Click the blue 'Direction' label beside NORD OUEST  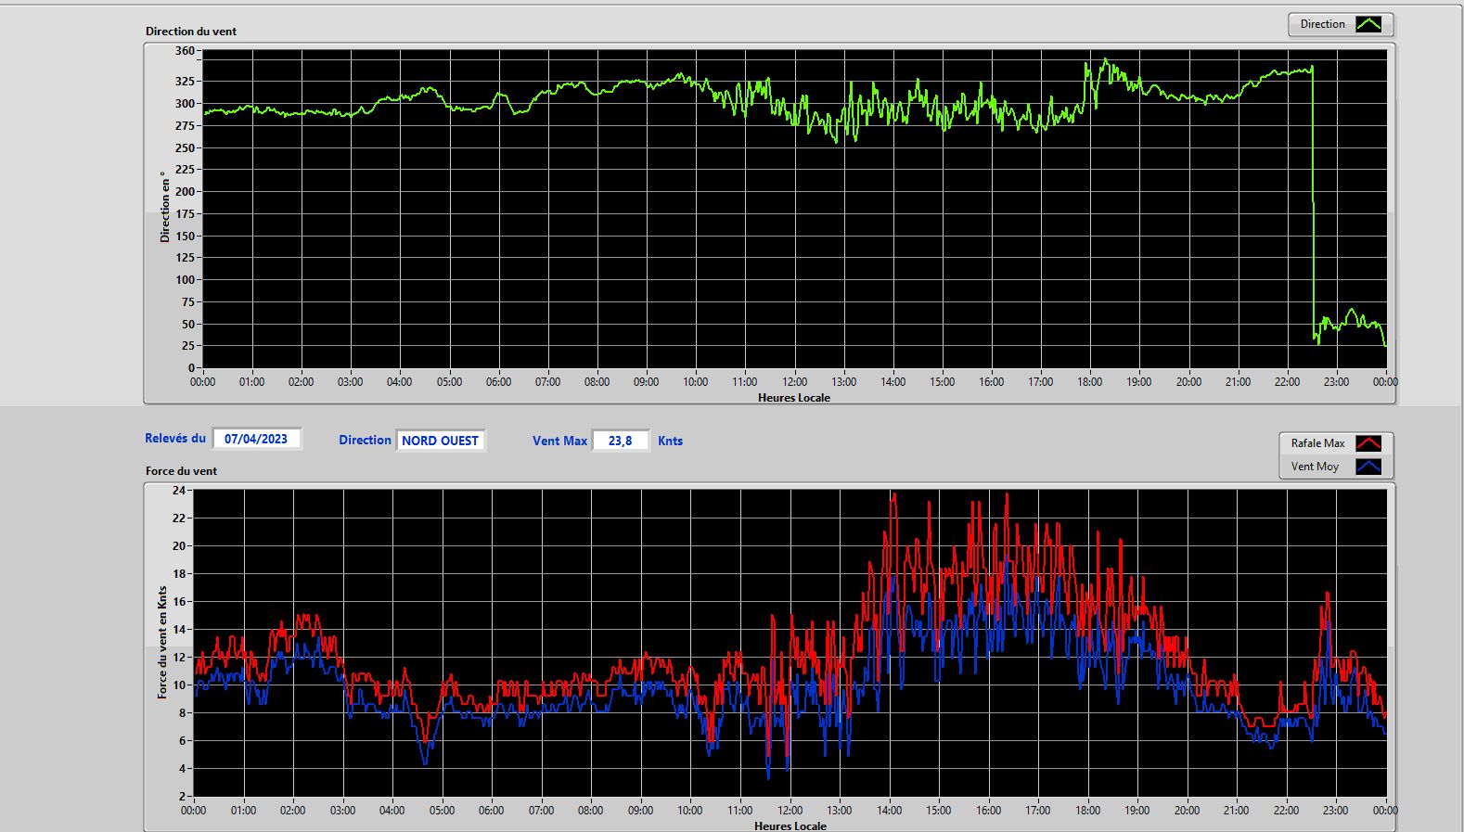point(365,441)
